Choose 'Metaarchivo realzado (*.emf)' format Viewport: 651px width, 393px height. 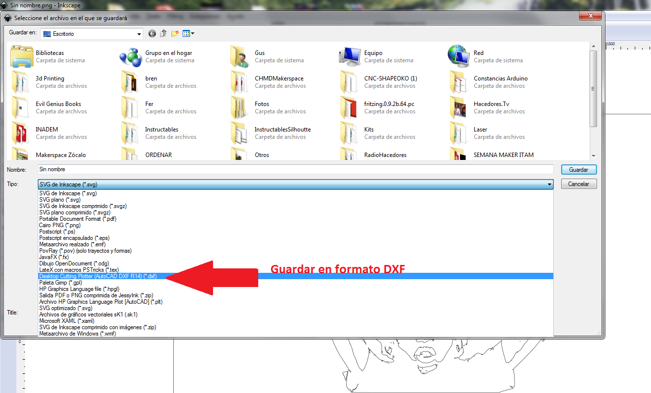(296, 244)
